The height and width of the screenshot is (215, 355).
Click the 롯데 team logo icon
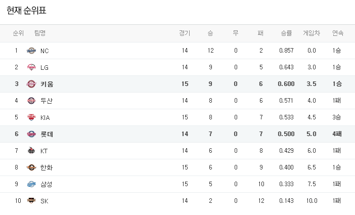(x=31, y=134)
